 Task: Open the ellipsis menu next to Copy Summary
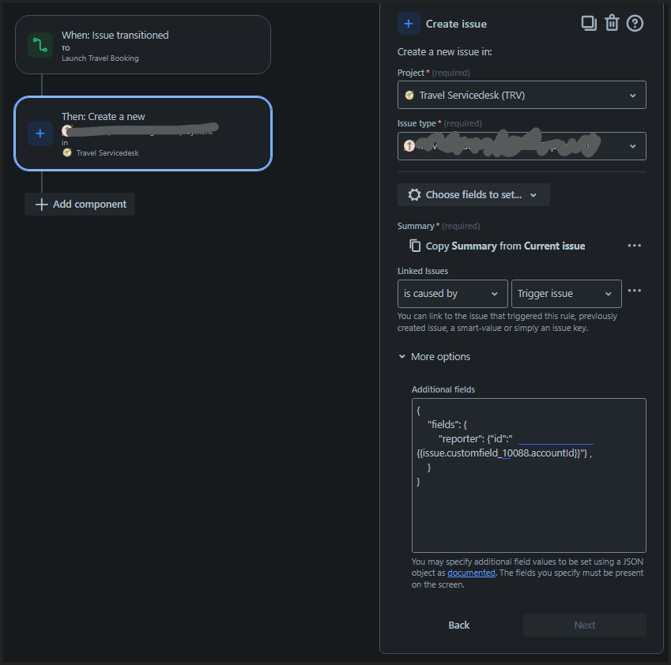coord(634,246)
